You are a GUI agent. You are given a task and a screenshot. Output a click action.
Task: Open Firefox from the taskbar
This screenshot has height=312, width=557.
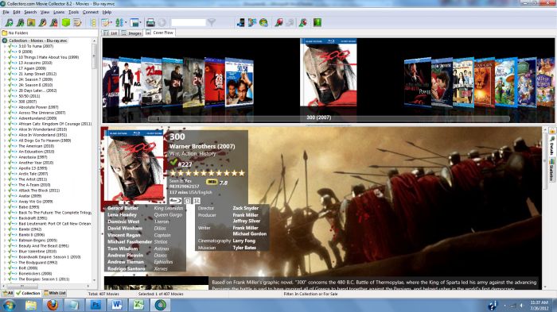[x=53, y=305]
